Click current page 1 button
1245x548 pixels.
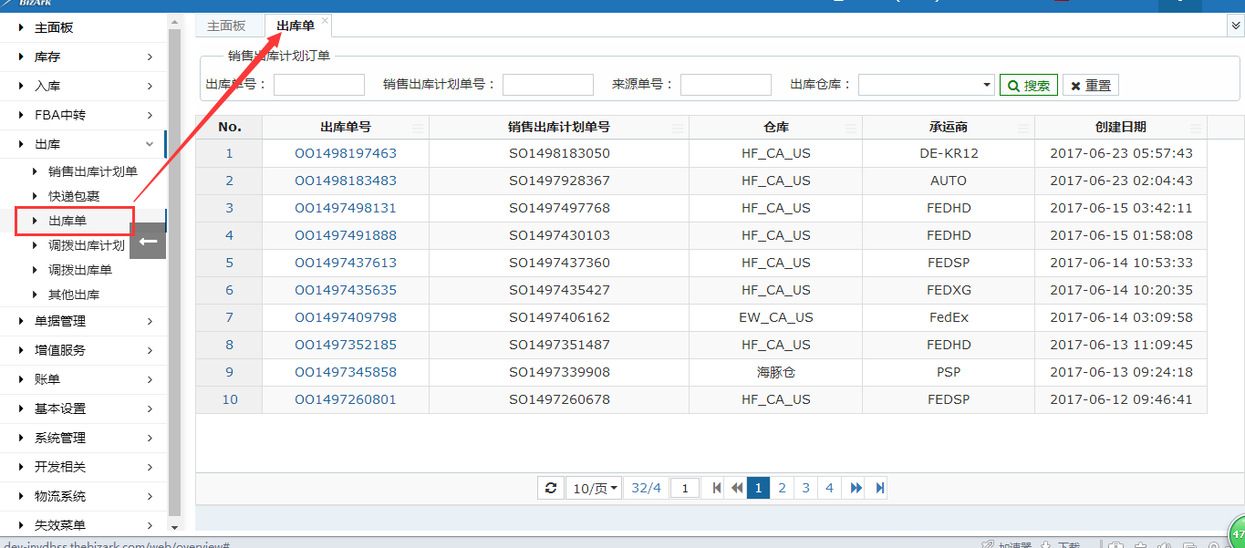[758, 488]
